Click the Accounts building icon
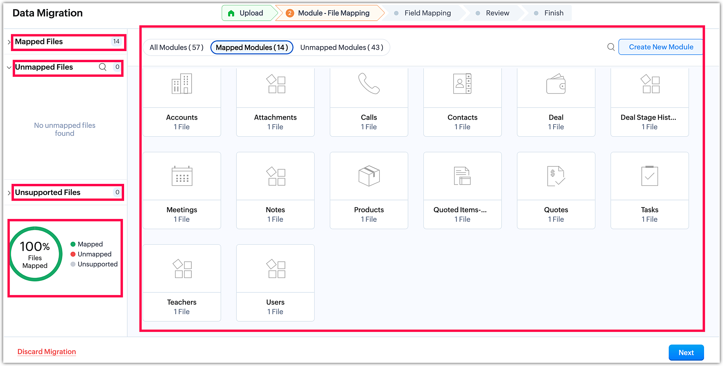Image resolution: width=723 pixels, height=366 pixels. pos(182,84)
